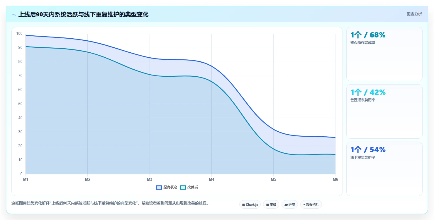Image resolution: width=434 pixels, height=220 pixels.
Task: Click the Chart.js tag icon
Action: 243,205
